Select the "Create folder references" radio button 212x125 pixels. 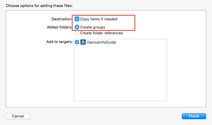77,33
